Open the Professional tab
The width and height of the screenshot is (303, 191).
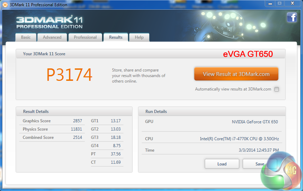tap(85, 37)
